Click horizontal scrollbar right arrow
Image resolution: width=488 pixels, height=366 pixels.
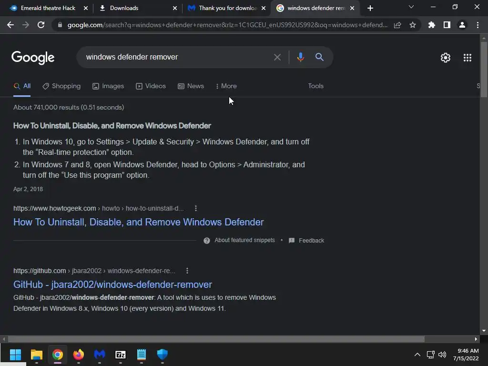(476, 339)
